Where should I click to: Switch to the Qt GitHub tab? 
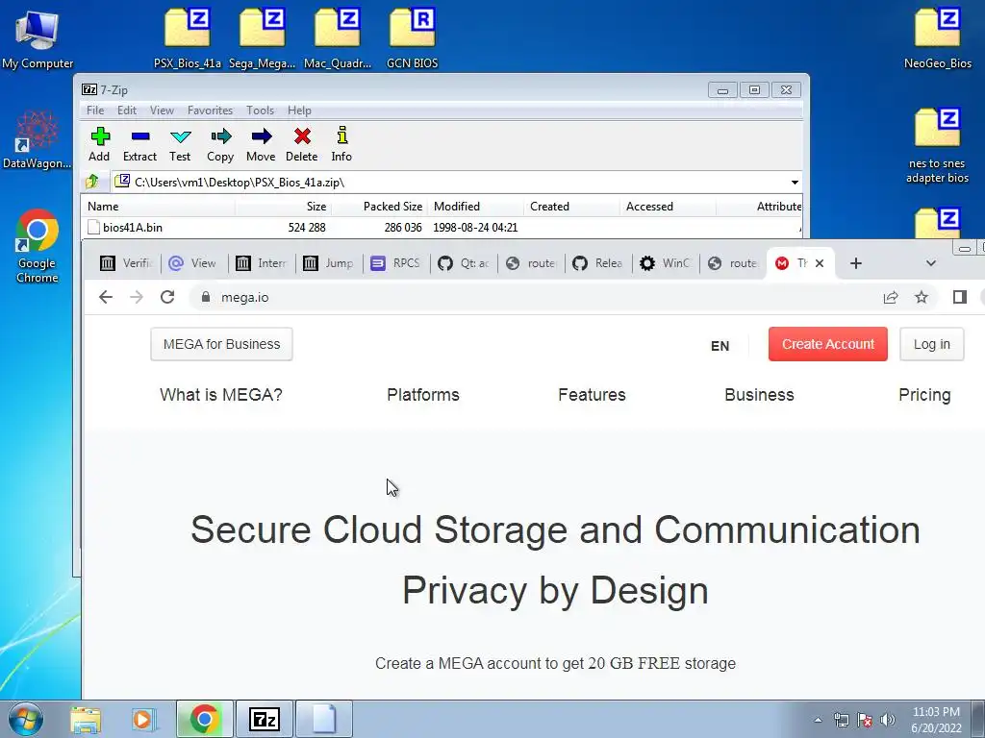click(464, 263)
